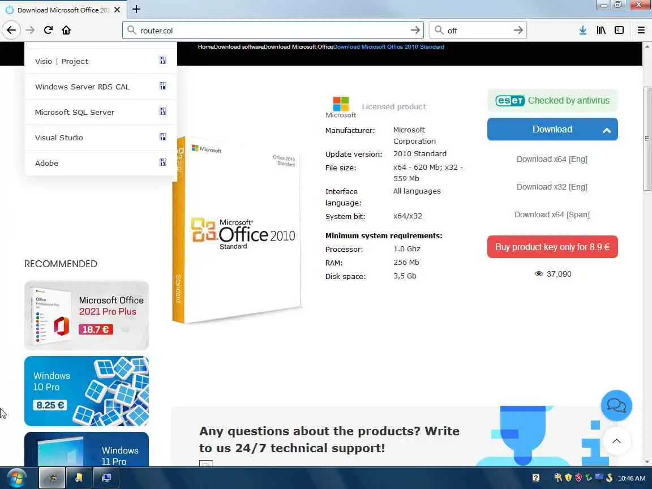Expand the Visual Studio submenu icon
Screen dimensions: 652x489
click(162, 137)
